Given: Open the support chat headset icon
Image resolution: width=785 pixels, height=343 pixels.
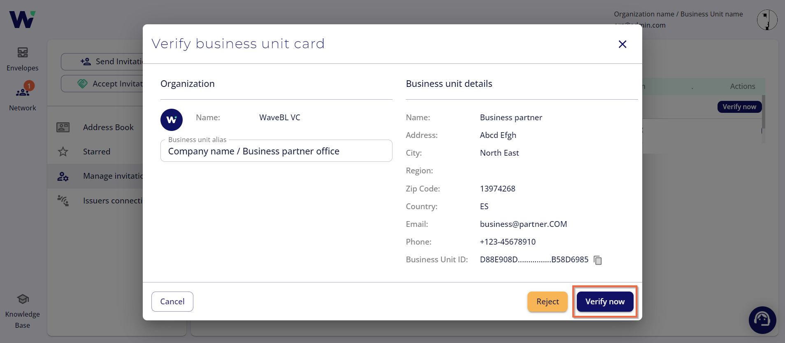Looking at the screenshot, I should click(762, 320).
